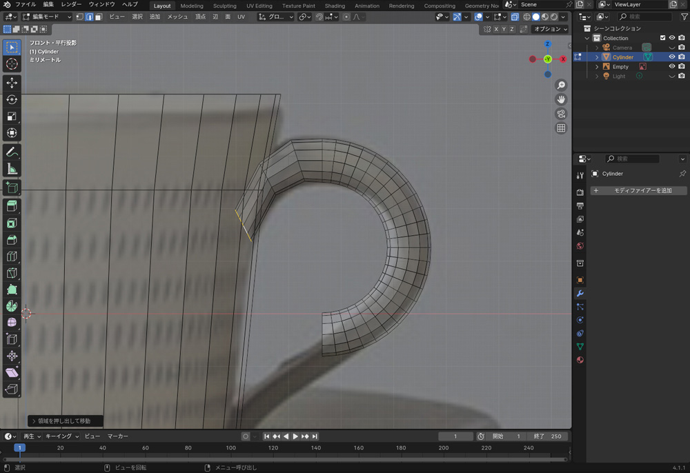Click the 終了 frame field showing 250

coord(549,436)
